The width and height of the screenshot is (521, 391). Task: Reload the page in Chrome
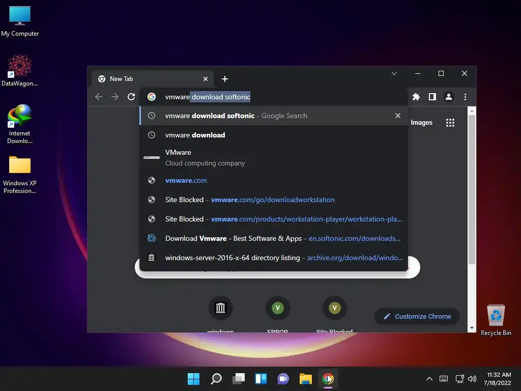(x=131, y=97)
